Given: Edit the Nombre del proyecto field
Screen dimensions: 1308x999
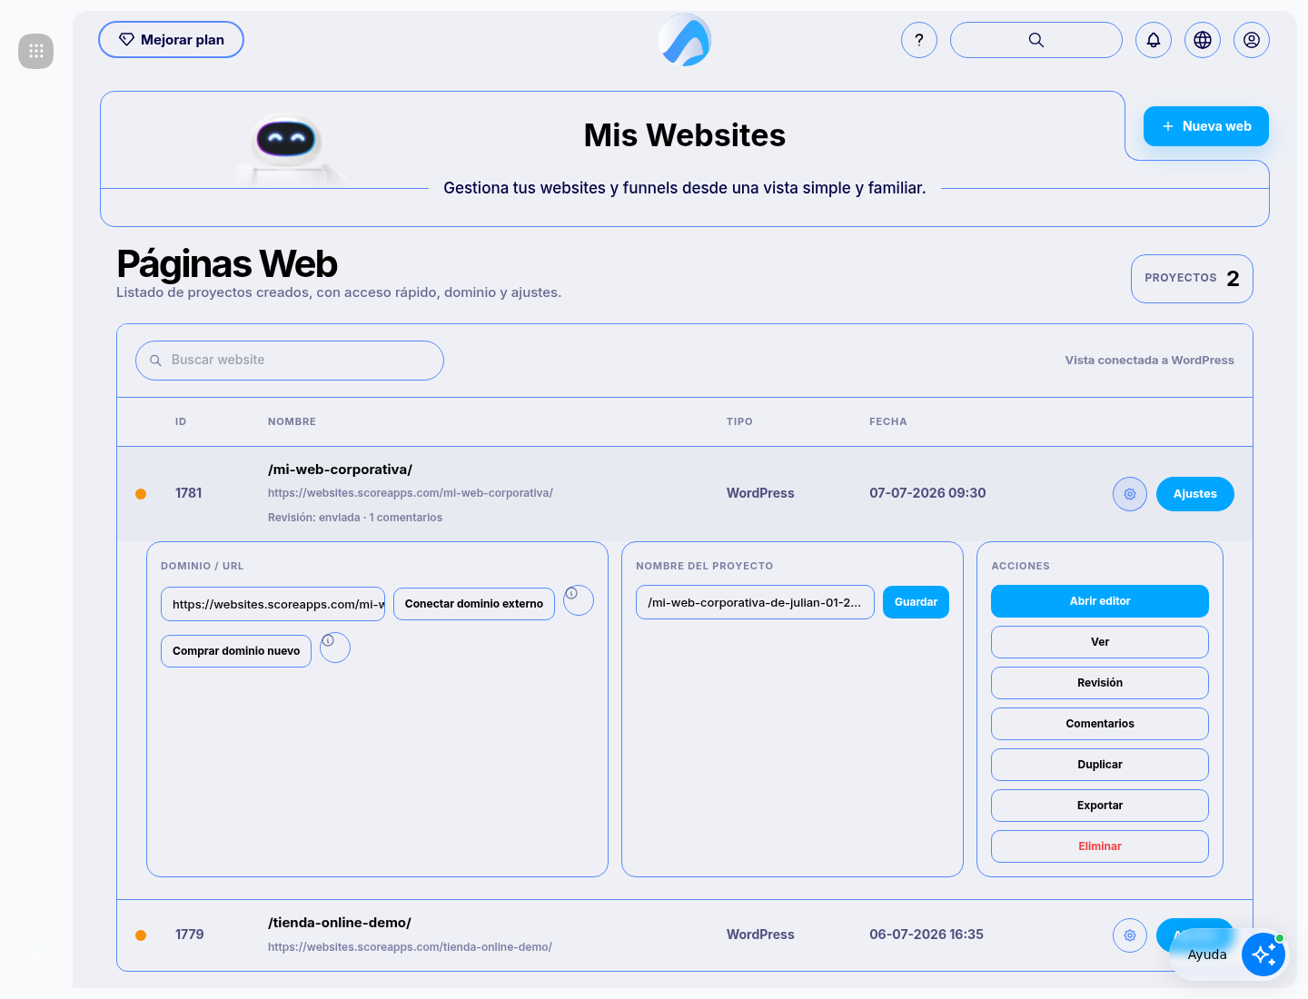Looking at the screenshot, I should (755, 602).
